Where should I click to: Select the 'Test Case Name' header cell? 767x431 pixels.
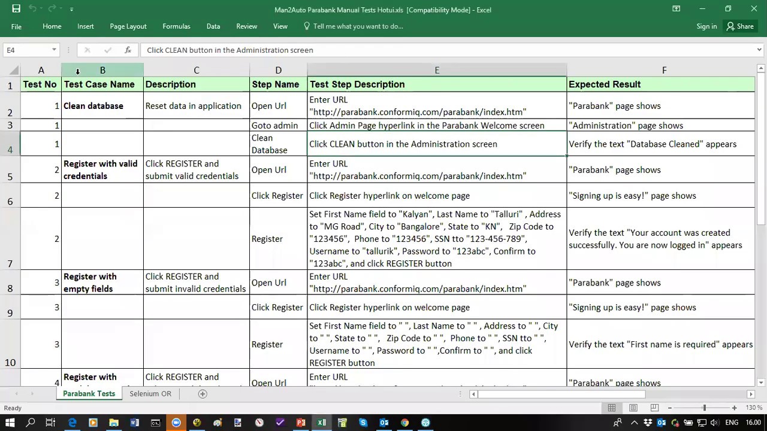click(x=102, y=84)
